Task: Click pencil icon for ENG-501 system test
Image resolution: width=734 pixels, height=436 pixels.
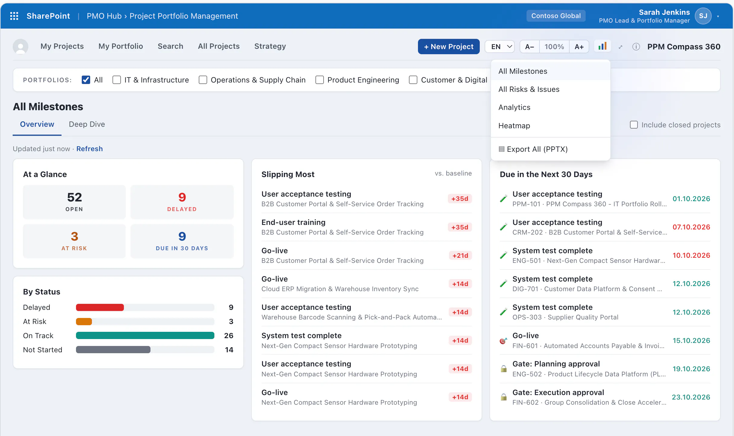Action: click(503, 255)
